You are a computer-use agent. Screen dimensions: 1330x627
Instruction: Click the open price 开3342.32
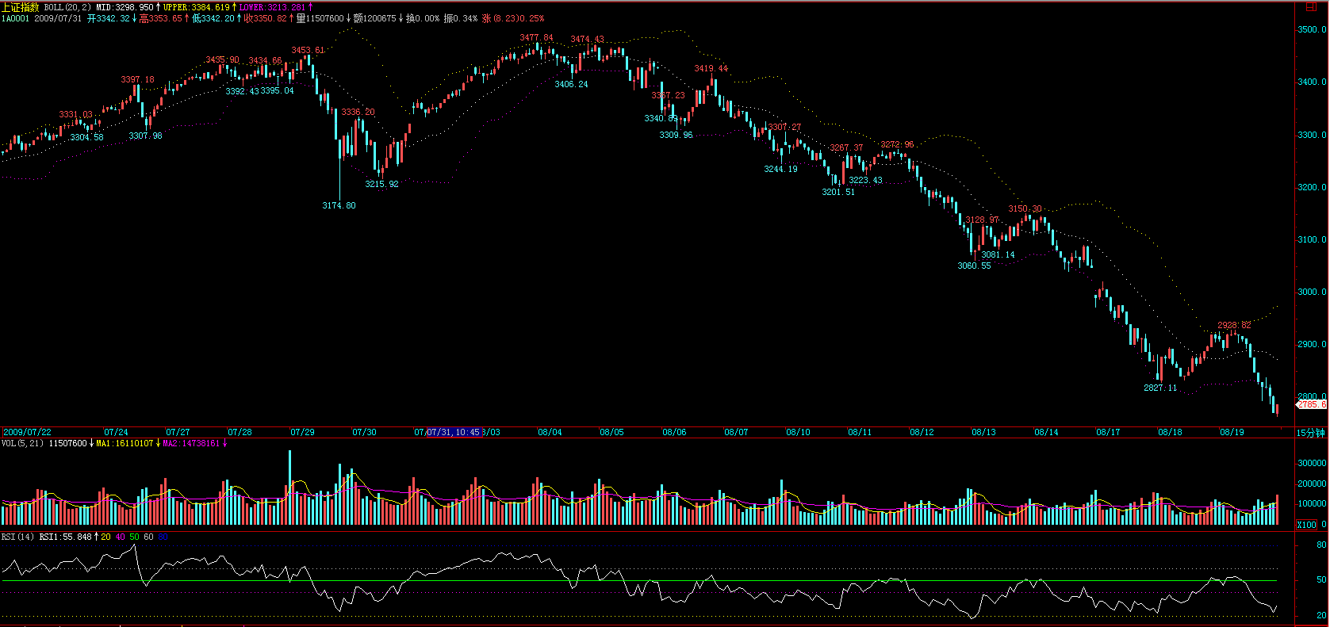tap(109, 18)
